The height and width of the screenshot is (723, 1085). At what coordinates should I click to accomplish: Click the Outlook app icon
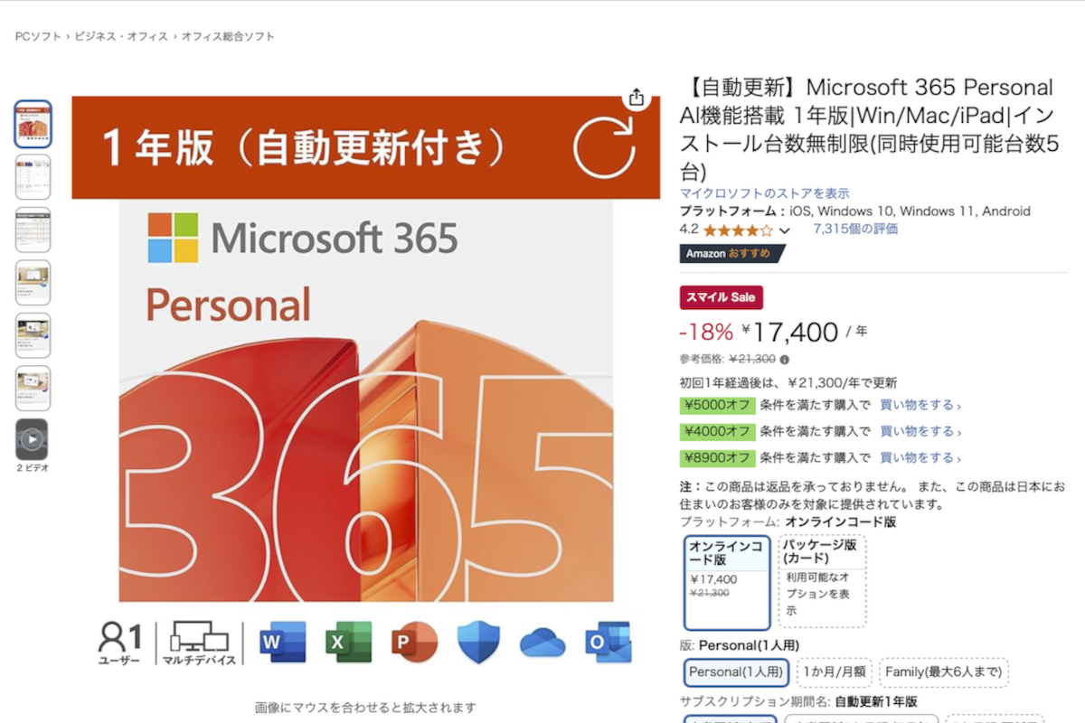click(x=608, y=642)
